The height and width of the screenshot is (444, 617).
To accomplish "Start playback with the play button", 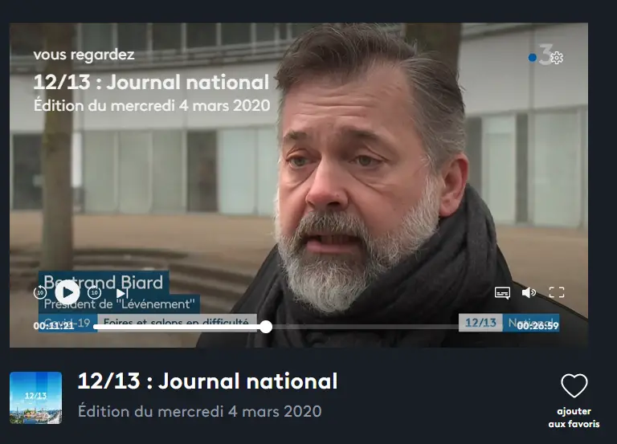I will point(67,292).
